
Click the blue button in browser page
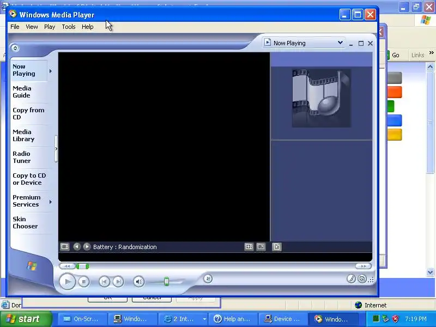[x=395, y=120]
